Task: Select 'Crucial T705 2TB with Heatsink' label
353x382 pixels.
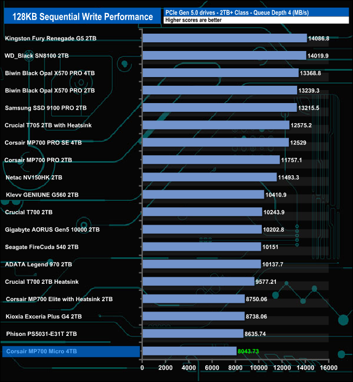Action: point(48,125)
